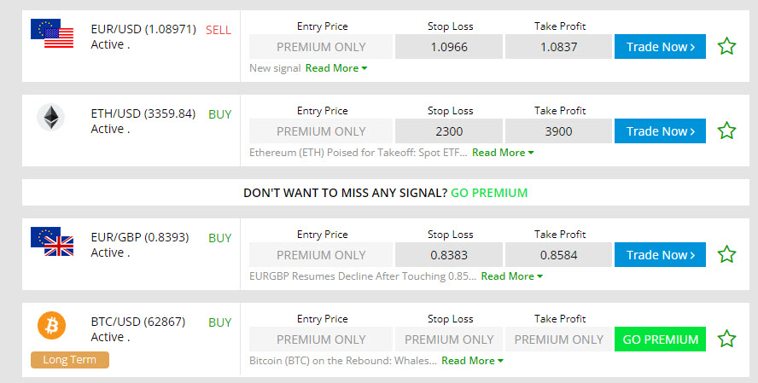Image resolution: width=758 pixels, height=383 pixels.
Task: Favorite the EUR/USD signal with star
Action: point(726,46)
